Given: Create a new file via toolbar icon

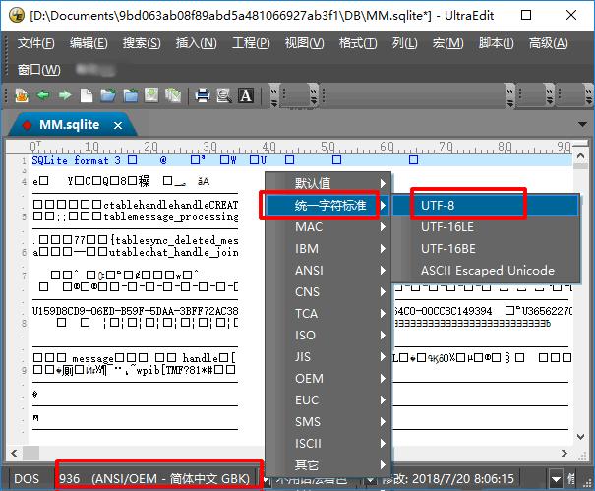Looking at the screenshot, I should [87, 95].
